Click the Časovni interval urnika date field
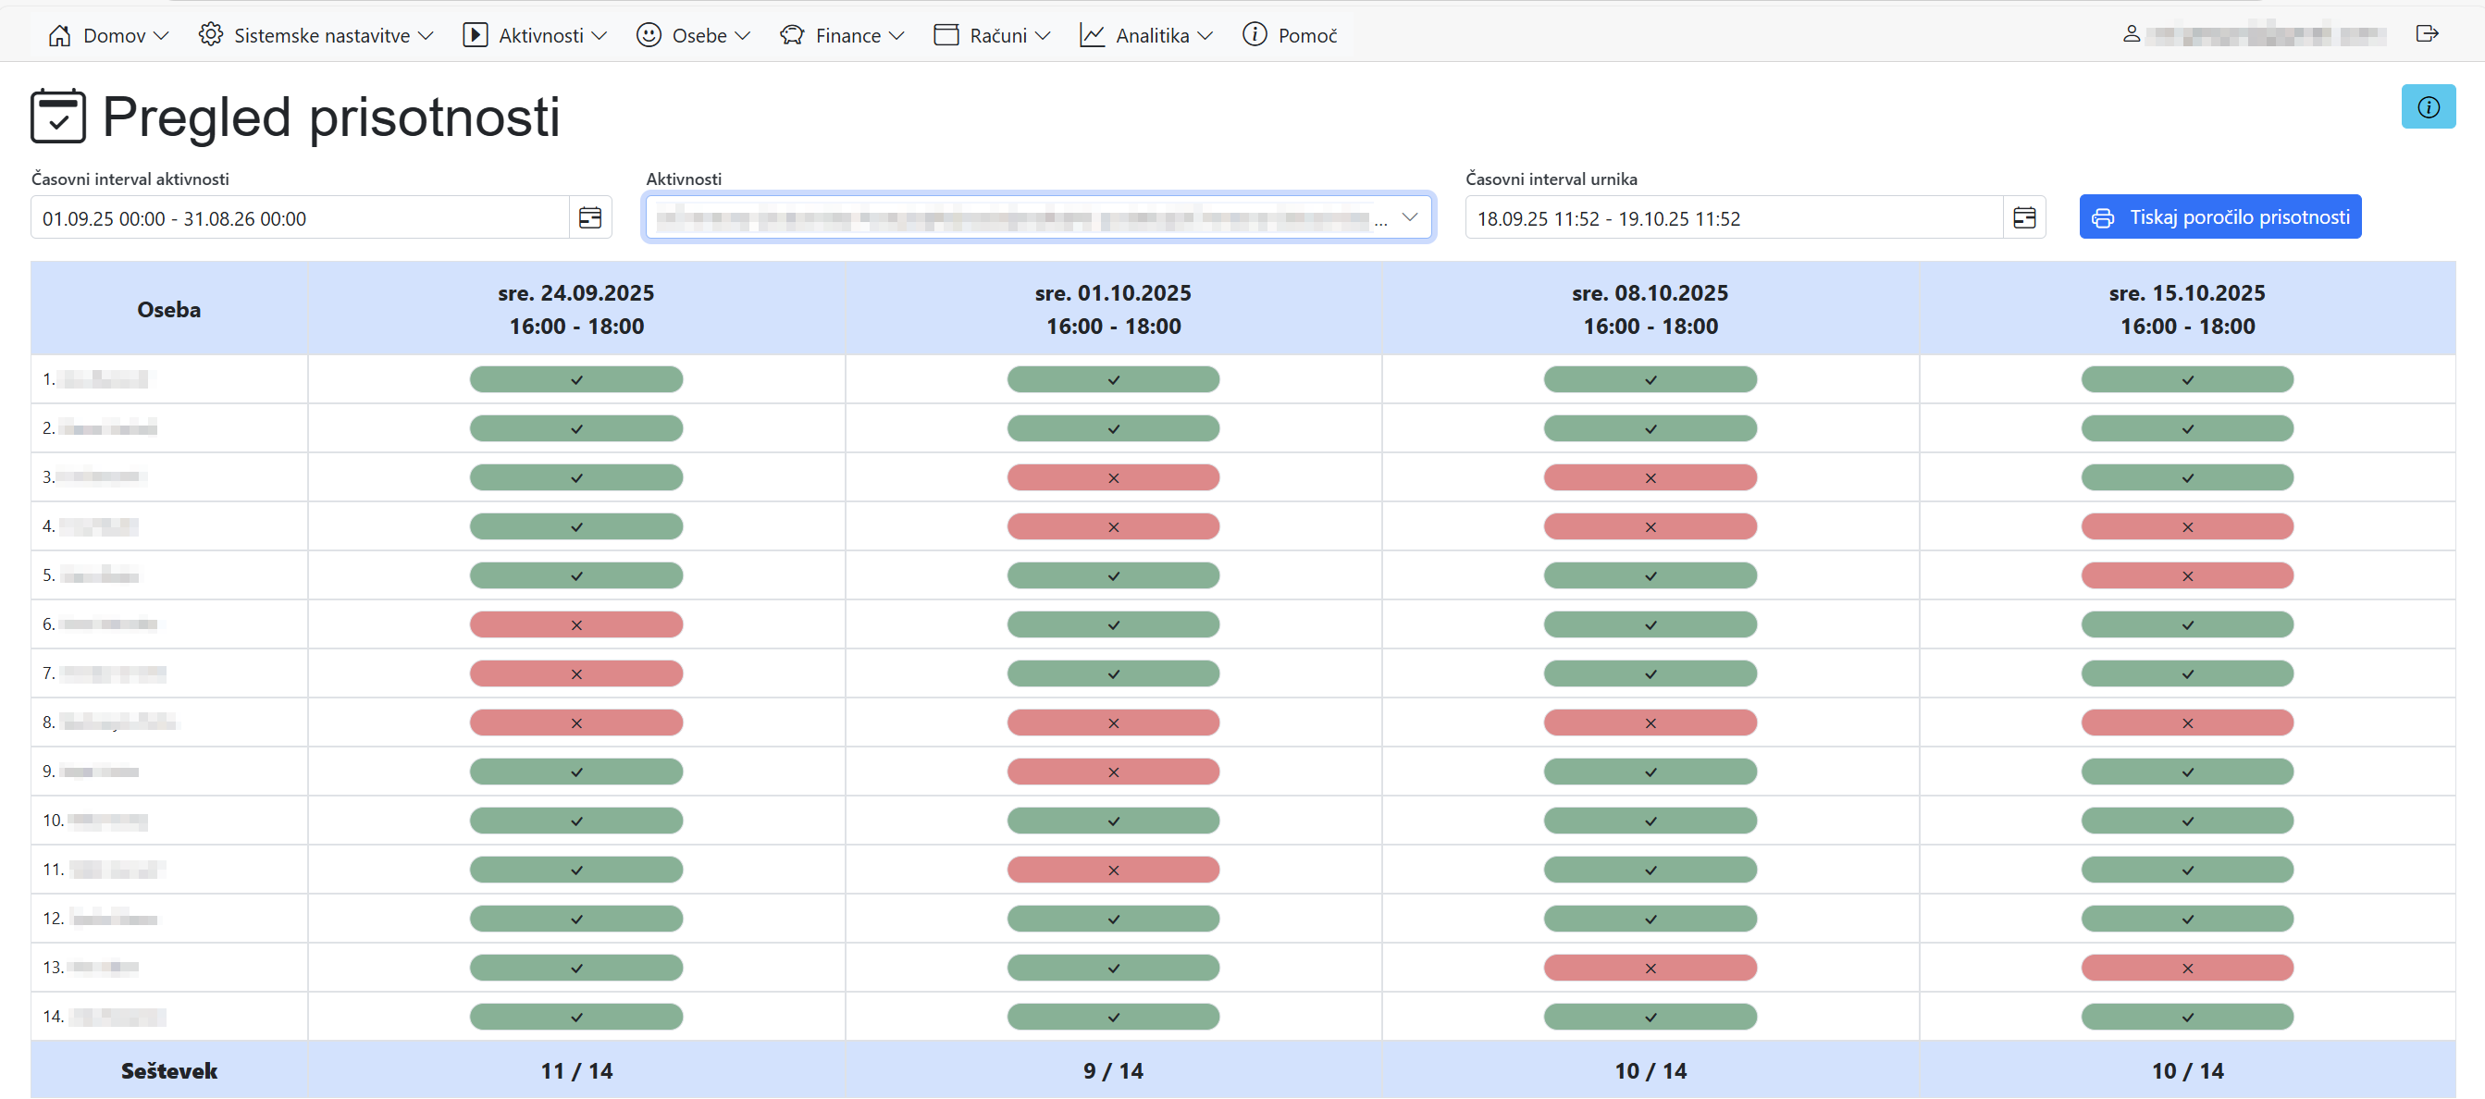 (x=1732, y=219)
